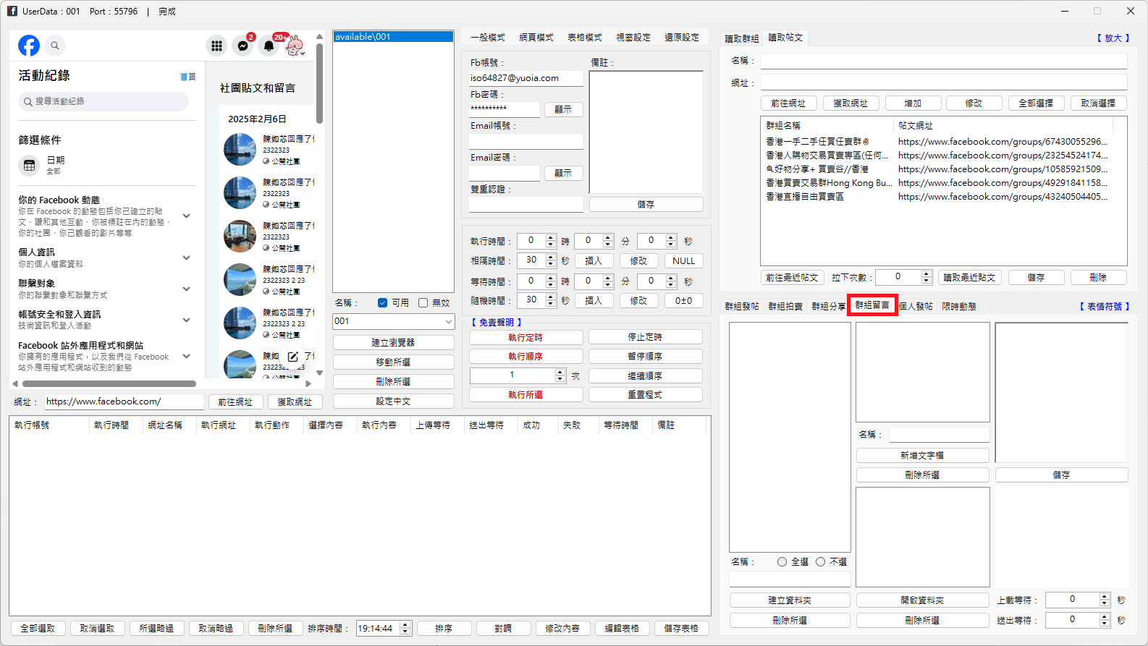Click the left arrow of browser horizontal scrollbar
This screenshot has height=646, width=1148.
click(x=15, y=383)
